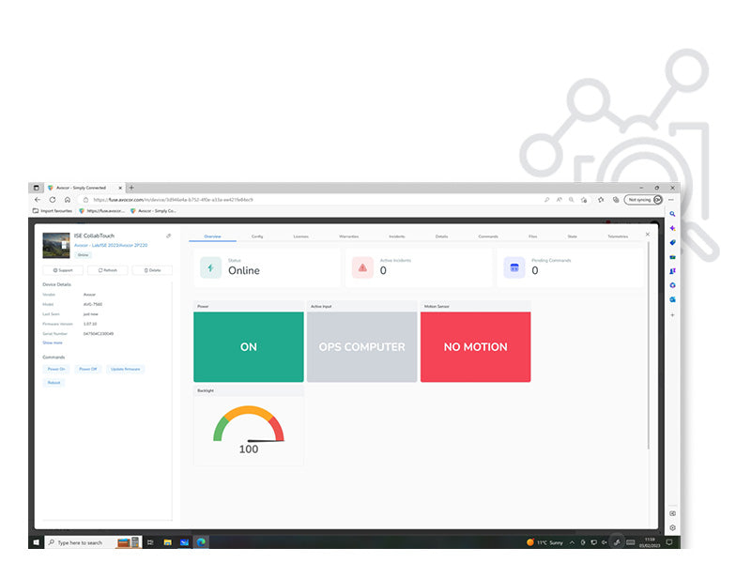The height and width of the screenshot is (563, 751).
Task: Click the device Refresh button
Action: (107, 270)
